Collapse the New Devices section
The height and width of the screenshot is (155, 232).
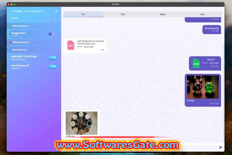[34, 50]
